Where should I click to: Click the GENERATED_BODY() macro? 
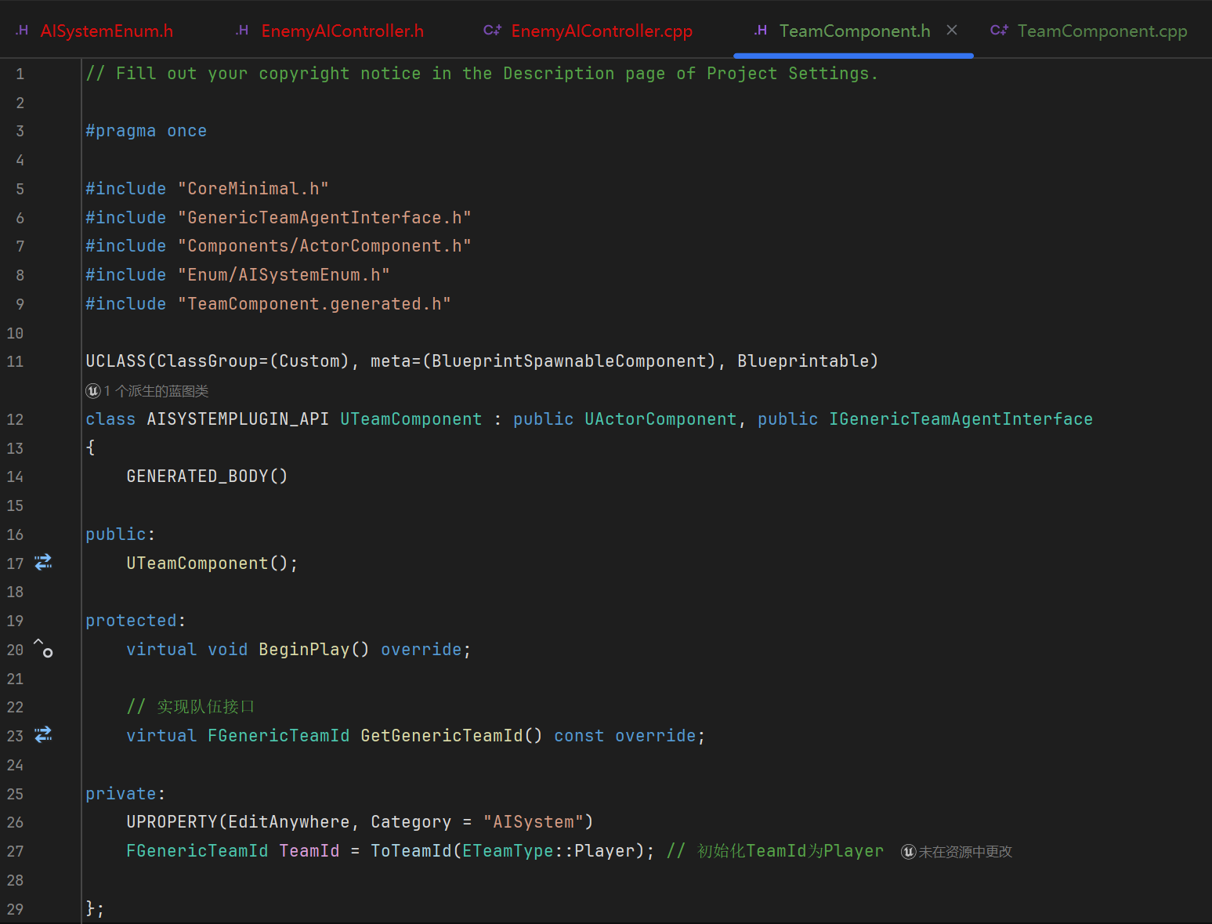point(207,476)
